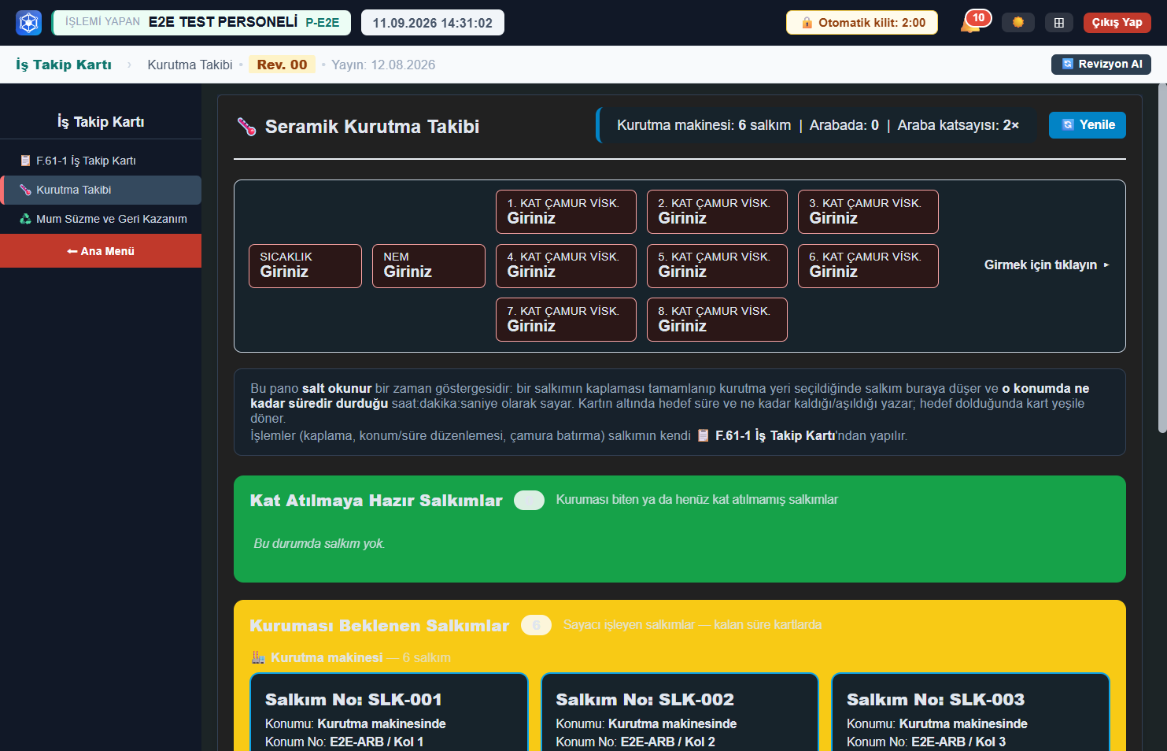
Task: Click the 4. KAT ÇAMUR VİSK. field
Action: (566, 266)
